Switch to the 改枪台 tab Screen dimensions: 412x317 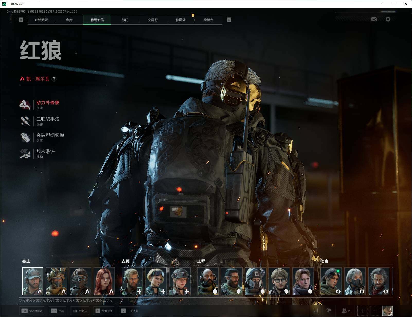[208, 20]
